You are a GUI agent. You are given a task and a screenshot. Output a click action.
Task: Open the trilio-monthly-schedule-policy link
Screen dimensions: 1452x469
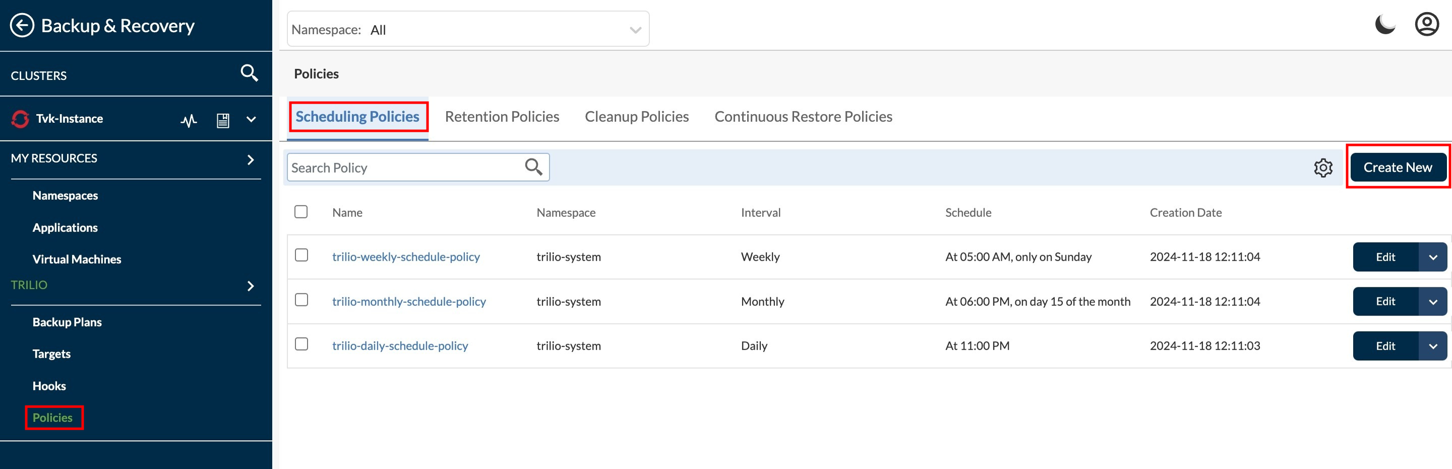(409, 301)
